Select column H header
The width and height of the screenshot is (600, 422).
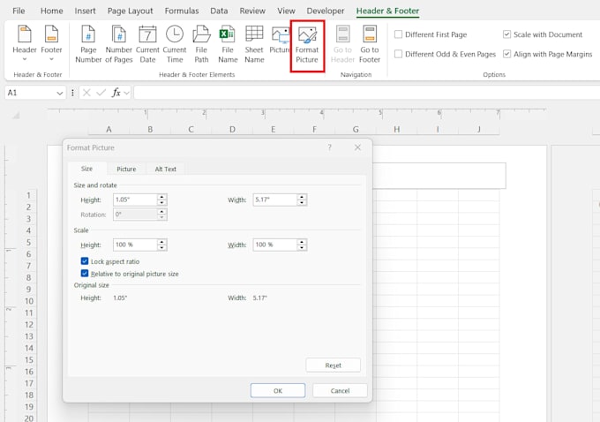click(396, 130)
